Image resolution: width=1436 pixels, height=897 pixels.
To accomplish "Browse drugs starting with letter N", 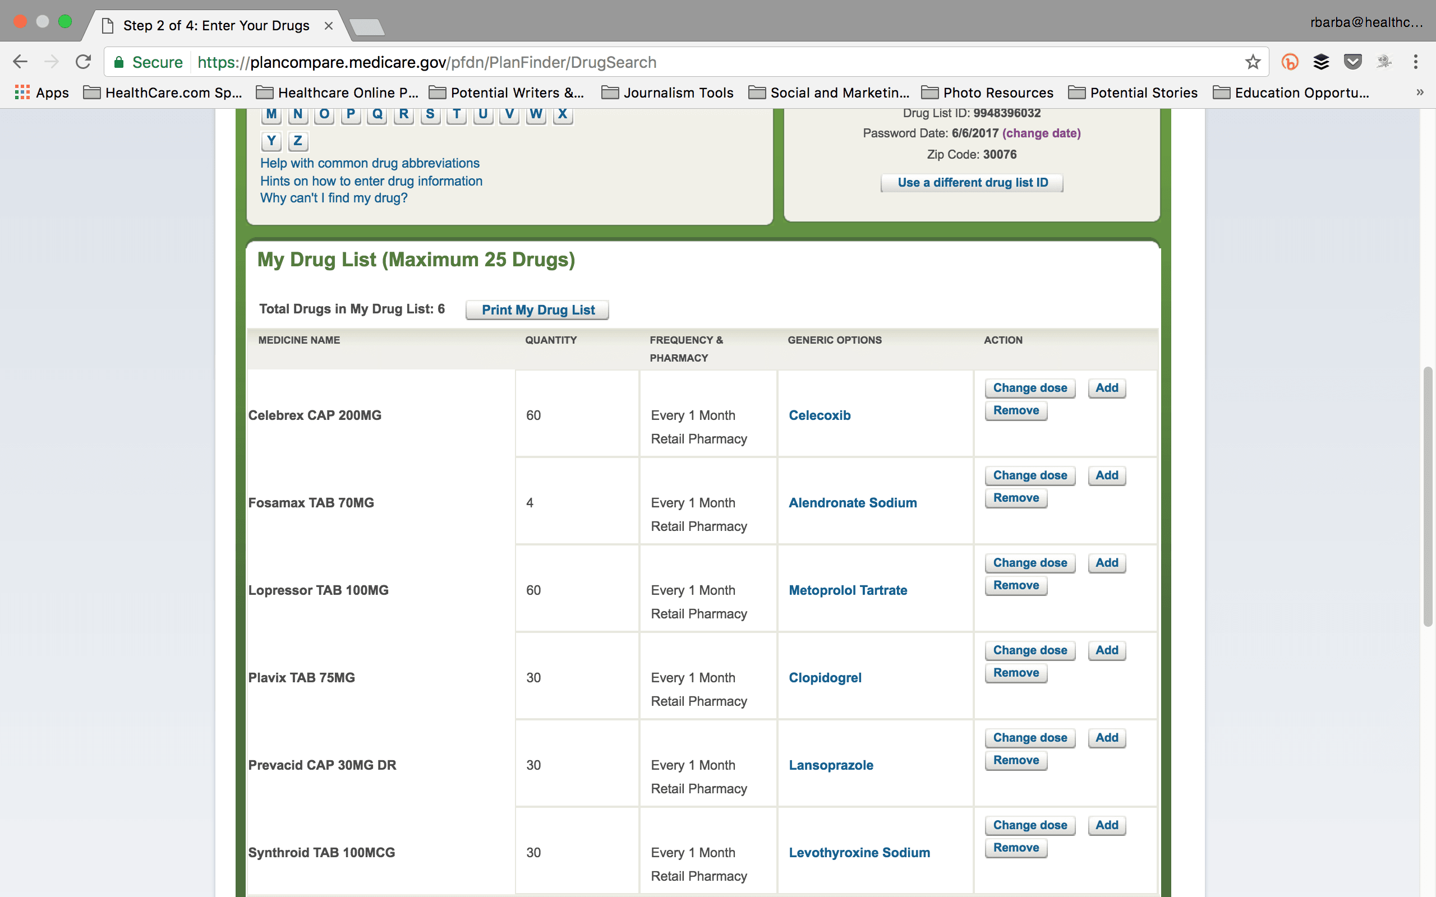I will (x=298, y=114).
